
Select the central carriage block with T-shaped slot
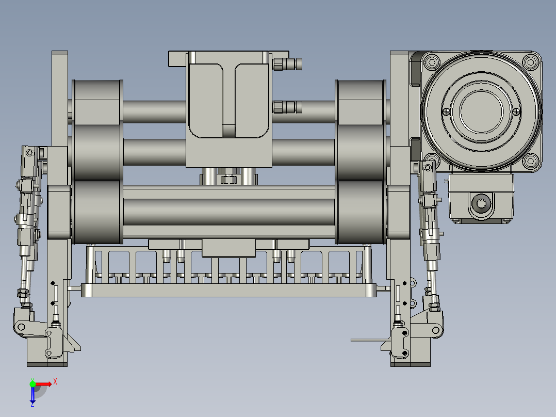(229, 109)
